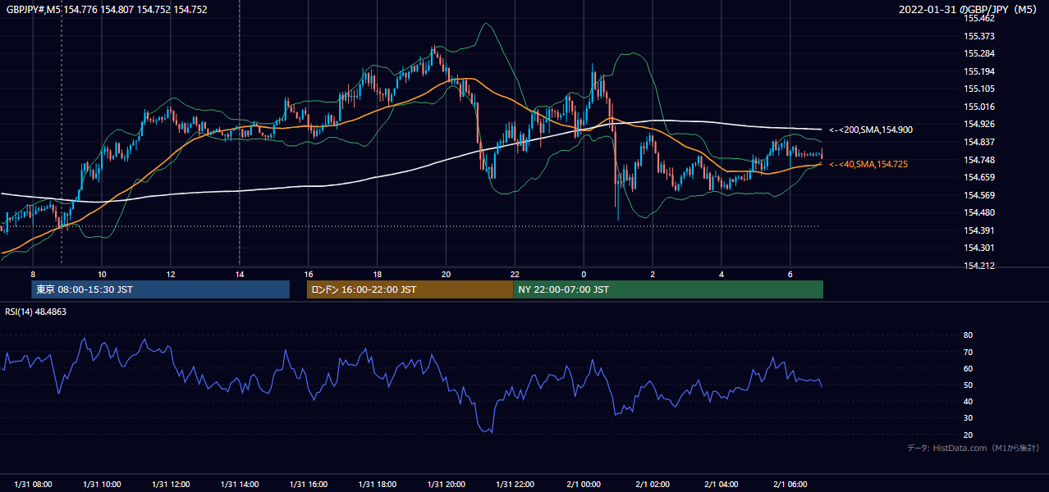This screenshot has width=1049, height=492.
Task: Click RSI axis level 60
Action: coord(969,368)
